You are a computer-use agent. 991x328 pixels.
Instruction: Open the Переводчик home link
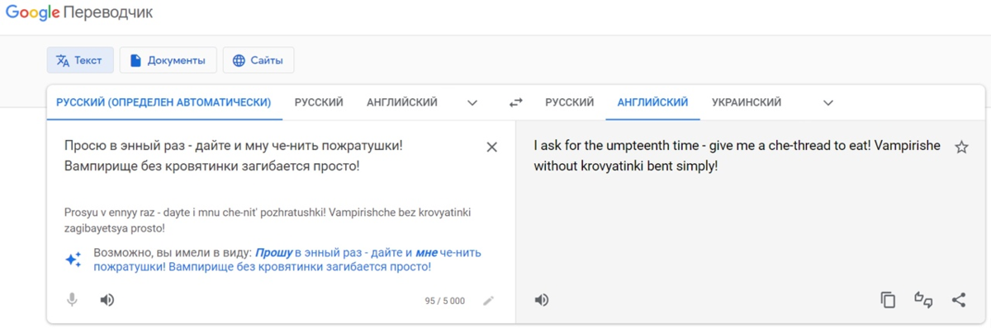pyautogui.click(x=108, y=13)
